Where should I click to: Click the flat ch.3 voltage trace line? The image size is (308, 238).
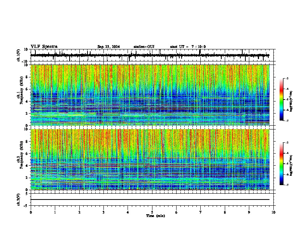pyautogui.click(x=150, y=199)
